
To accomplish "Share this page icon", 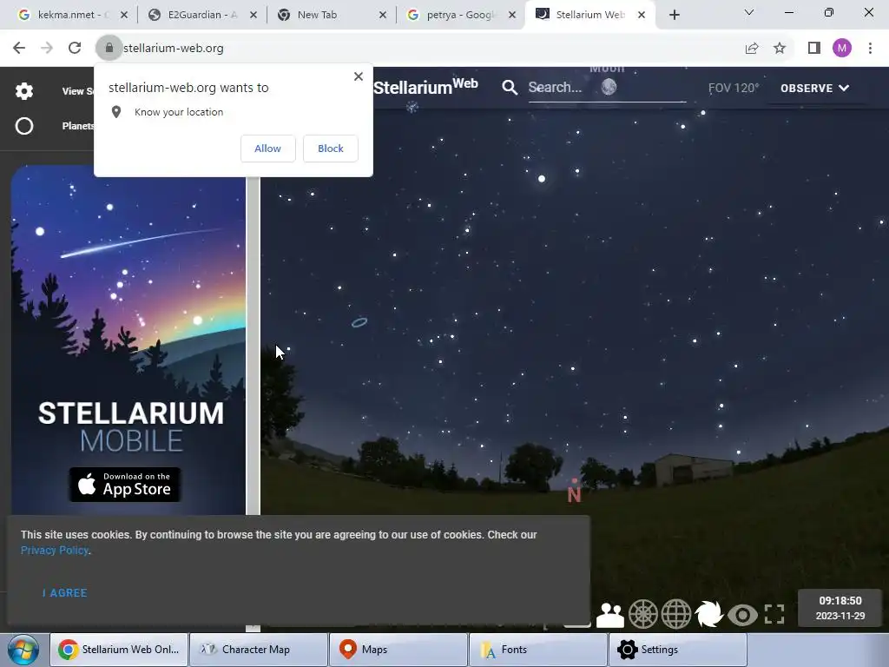I will [752, 49].
